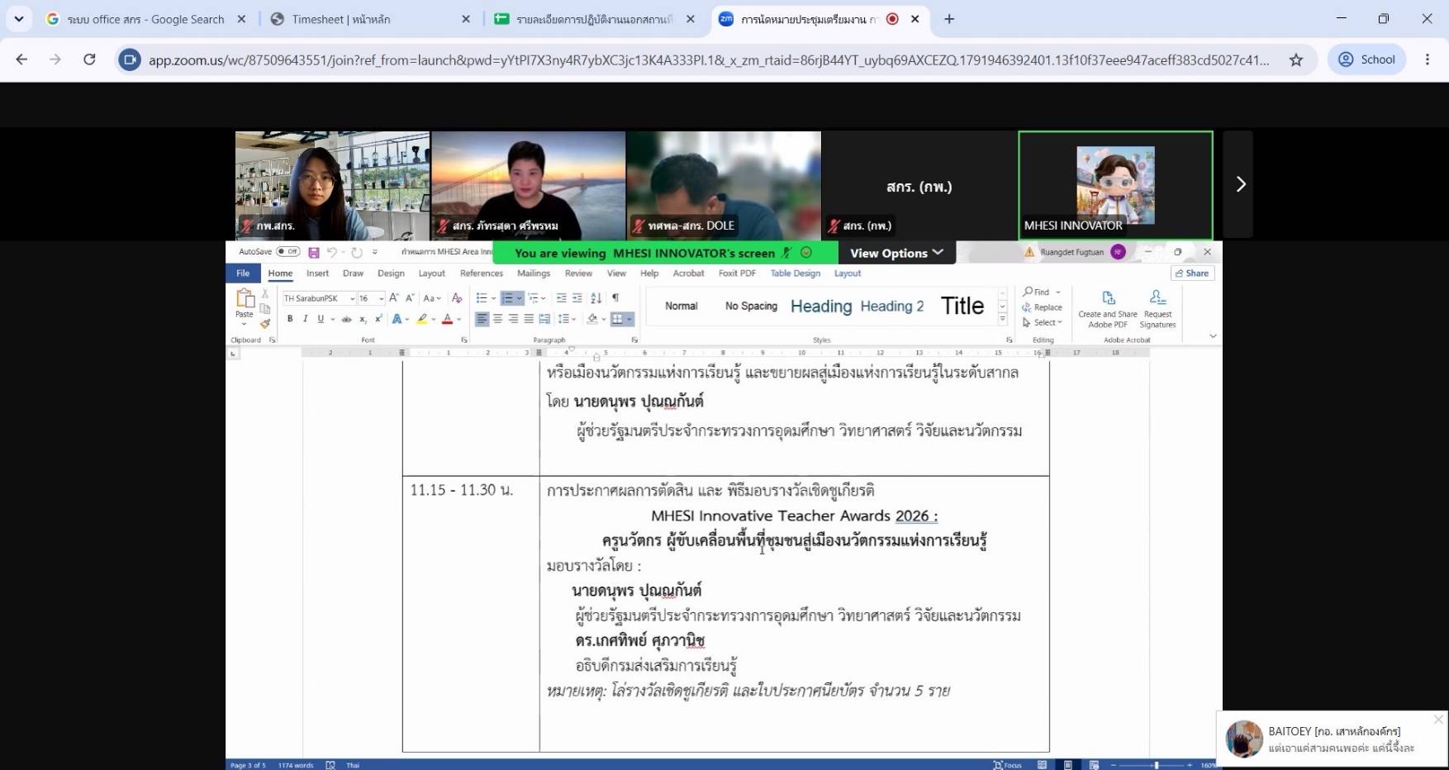Click the Strikethrough icon
Screen dimensions: 1449x770
(346, 319)
